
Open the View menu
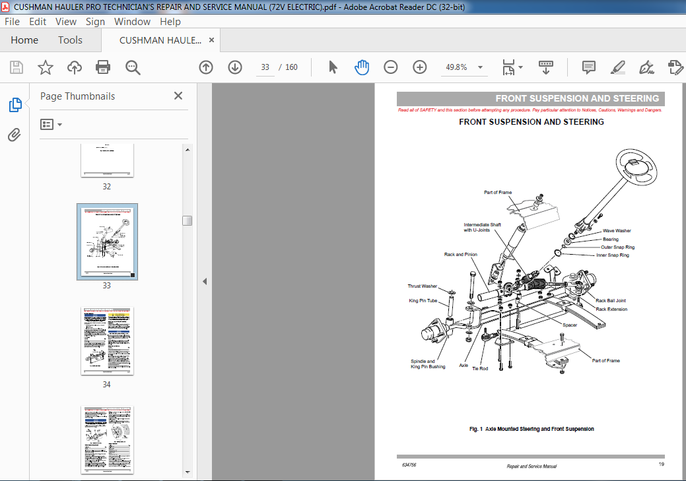(65, 21)
